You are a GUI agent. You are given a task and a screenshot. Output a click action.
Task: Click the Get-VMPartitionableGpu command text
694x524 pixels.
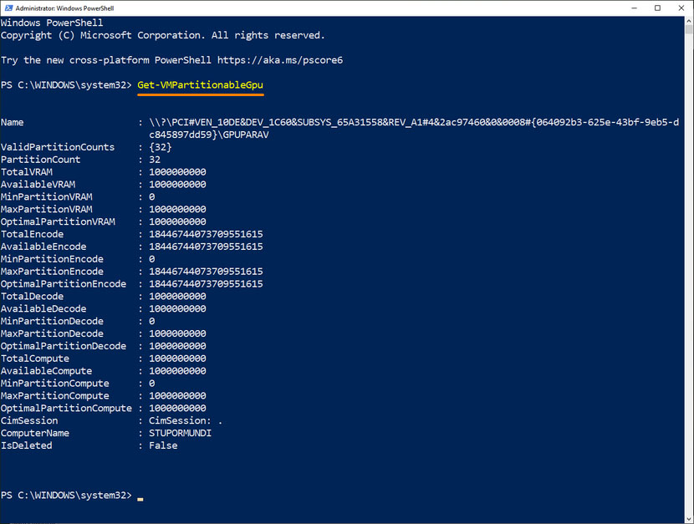click(200, 85)
